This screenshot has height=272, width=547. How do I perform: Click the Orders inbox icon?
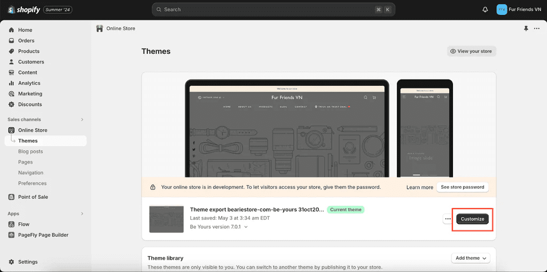[12, 41]
